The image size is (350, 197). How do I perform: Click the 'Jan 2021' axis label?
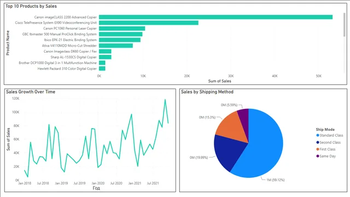point(135,183)
